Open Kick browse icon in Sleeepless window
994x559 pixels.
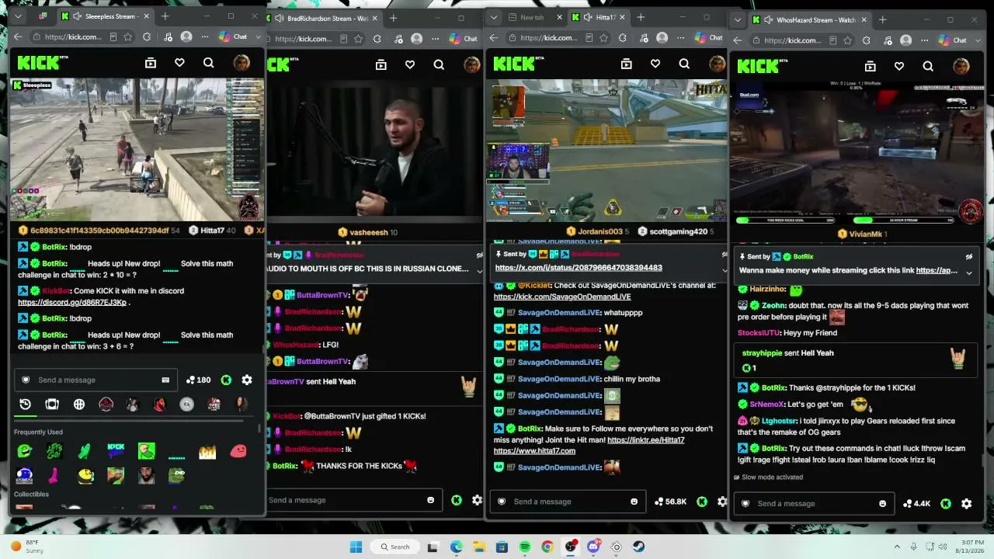click(151, 63)
